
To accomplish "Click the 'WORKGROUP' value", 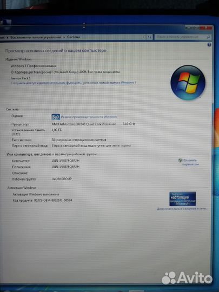I will [x=62, y=179].
